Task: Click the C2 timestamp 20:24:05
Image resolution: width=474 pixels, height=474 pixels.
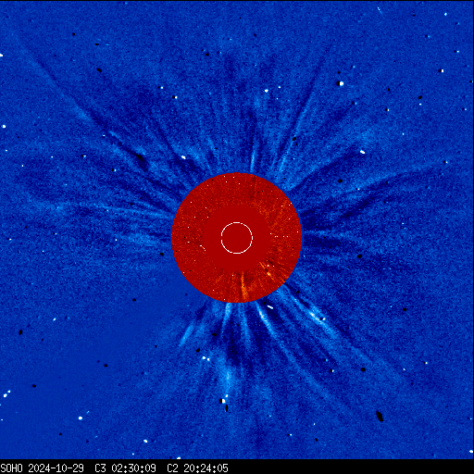Action: tap(206, 468)
